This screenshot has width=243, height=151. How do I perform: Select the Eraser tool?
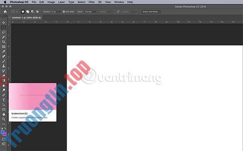coord(4,76)
